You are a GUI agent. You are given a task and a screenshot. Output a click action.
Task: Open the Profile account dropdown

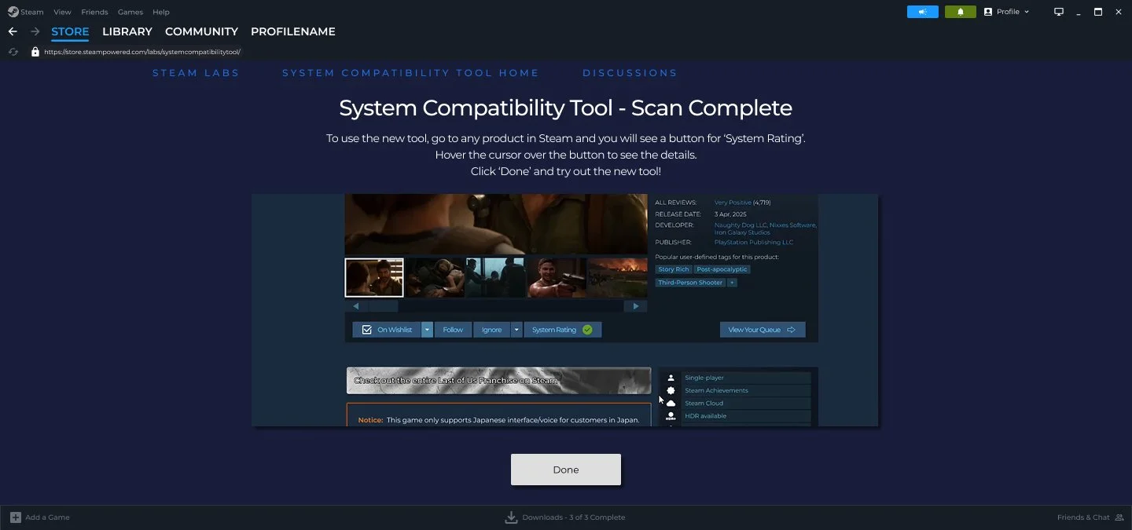[x=1006, y=12]
